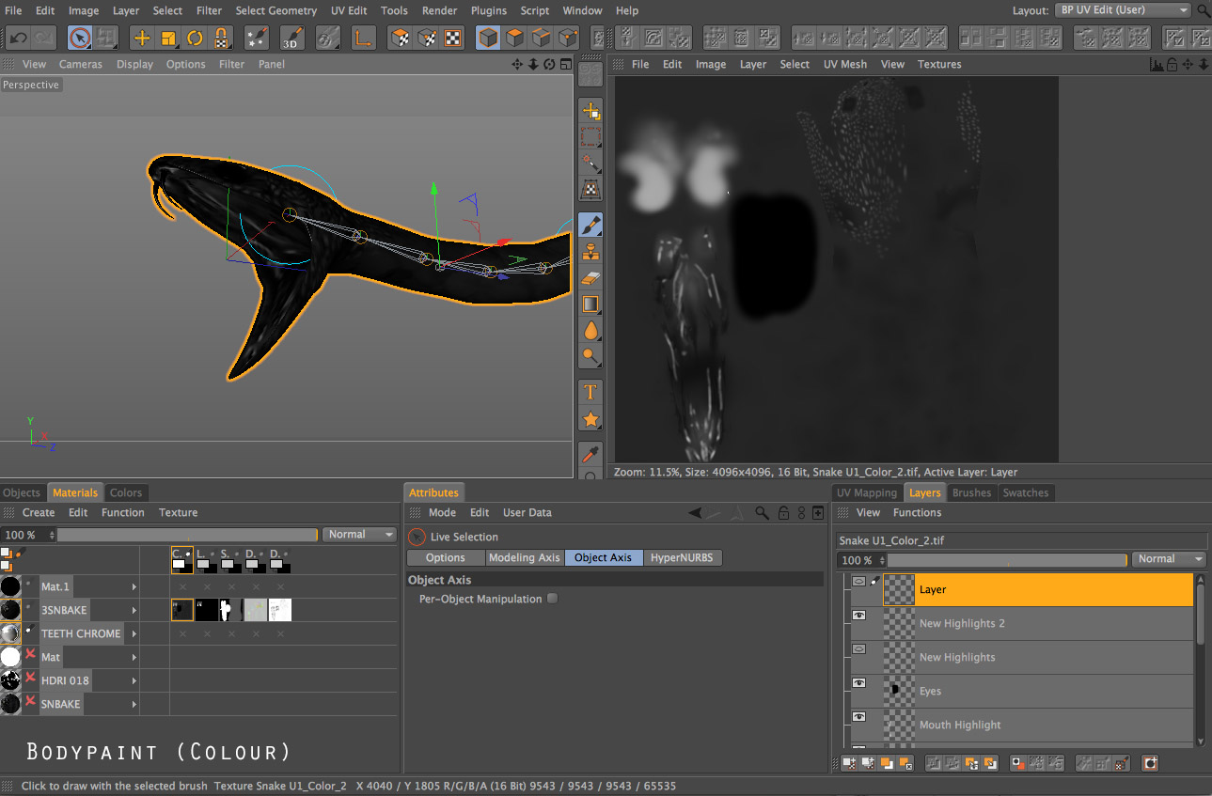Open the Layout dropdown
The image size is (1212, 796).
point(1124,10)
